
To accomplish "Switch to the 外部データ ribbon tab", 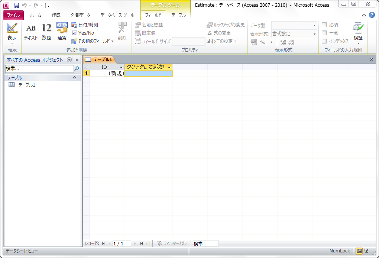I will pyautogui.click(x=81, y=15).
